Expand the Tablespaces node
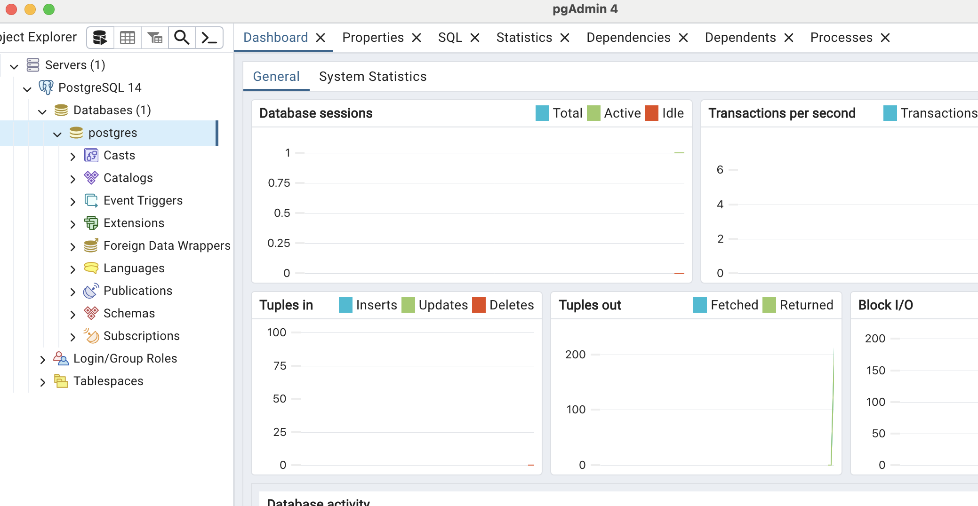This screenshot has width=978, height=506. point(42,382)
